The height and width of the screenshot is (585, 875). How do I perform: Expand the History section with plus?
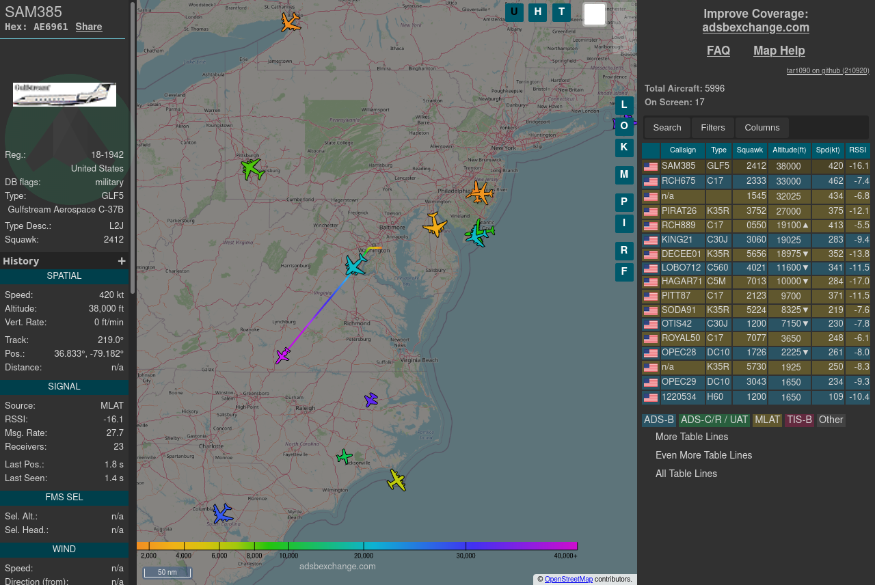pos(122,261)
